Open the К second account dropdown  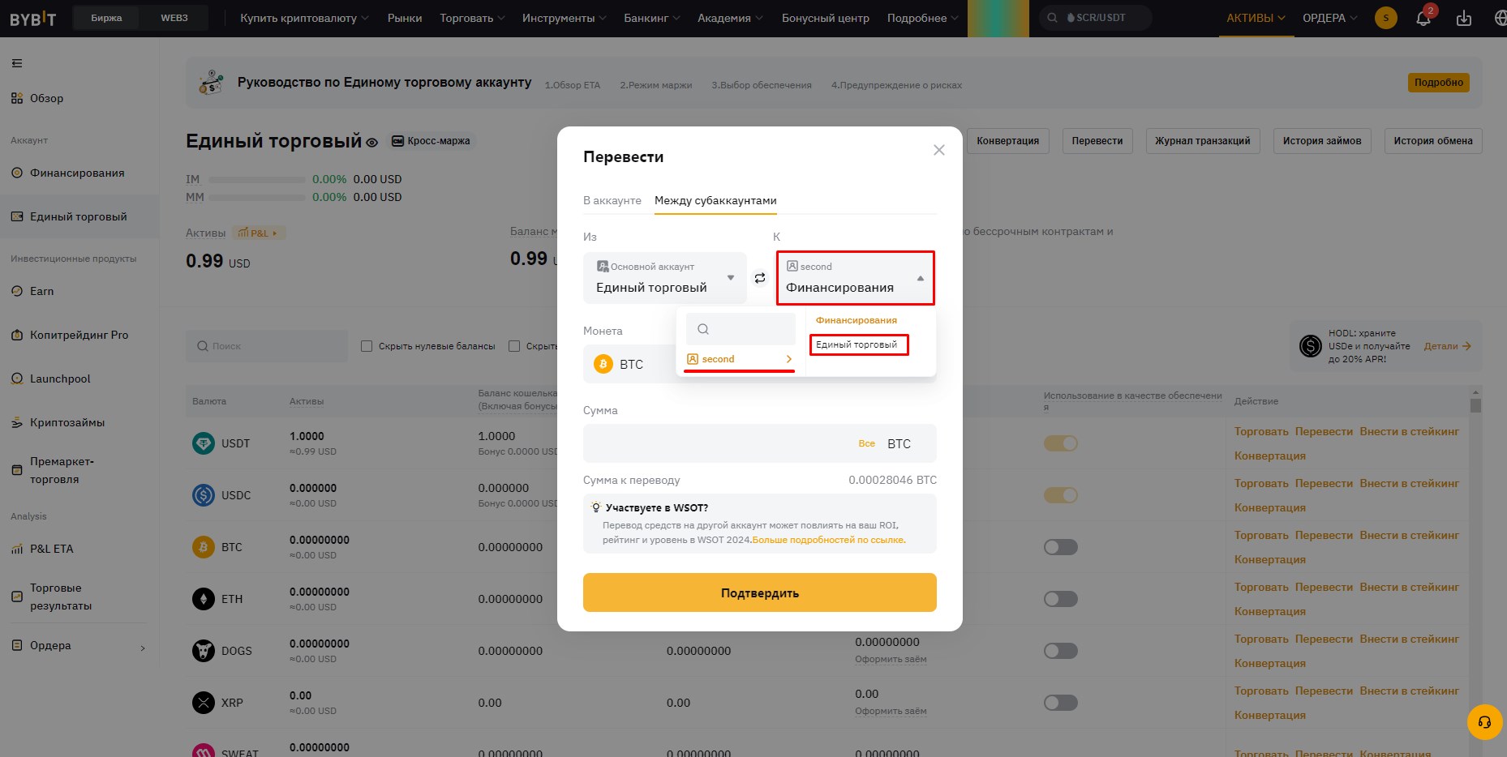point(856,278)
